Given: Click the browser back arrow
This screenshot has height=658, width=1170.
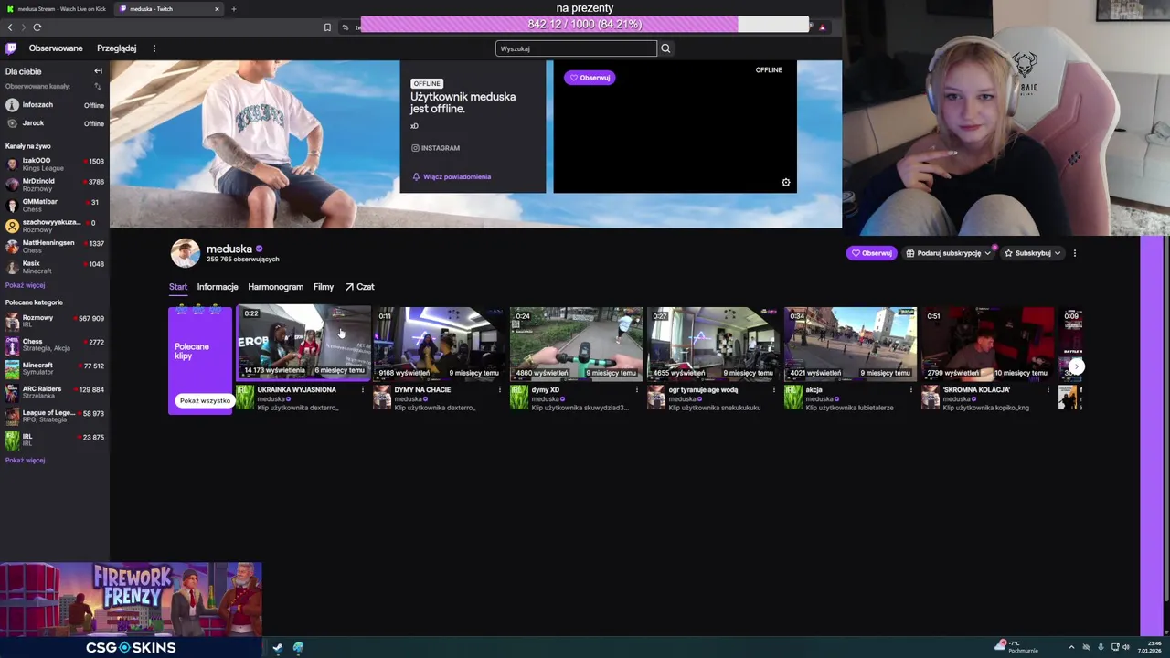Looking at the screenshot, I should [10, 27].
